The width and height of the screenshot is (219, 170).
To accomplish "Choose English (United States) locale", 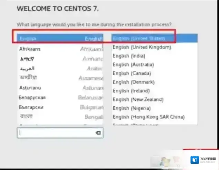I will [x=154, y=38].
